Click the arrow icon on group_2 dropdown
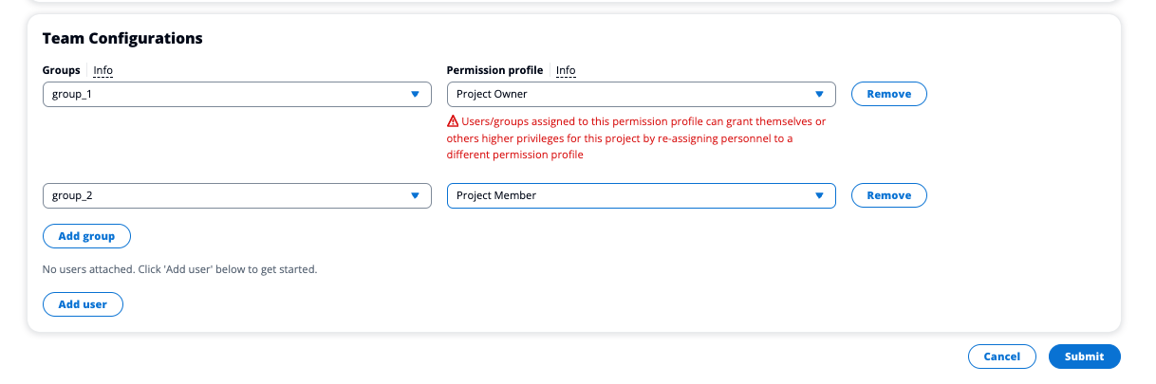Image resolution: width=1156 pixels, height=384 pixels. click(415, 195)
